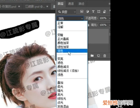
Task: Choose 线性光 blend mode
Action: (72, 98)
